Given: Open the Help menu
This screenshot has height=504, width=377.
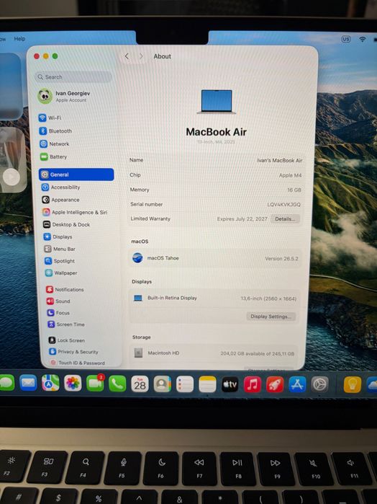Looking at the screenshot, I should click(x=19, y=38).
